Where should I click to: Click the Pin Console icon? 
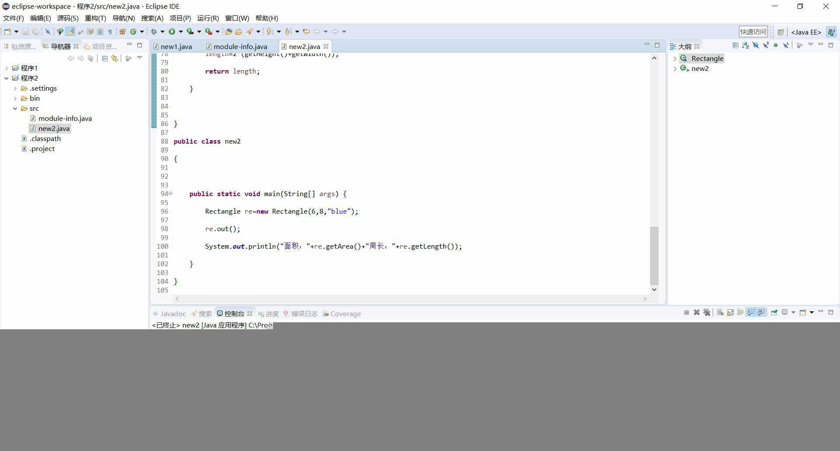coord(774,312)
